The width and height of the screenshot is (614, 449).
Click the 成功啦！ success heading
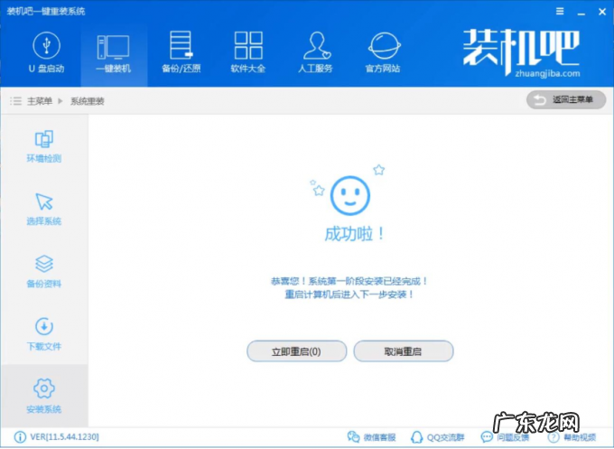pyautogui.click(x=354, y=234)
